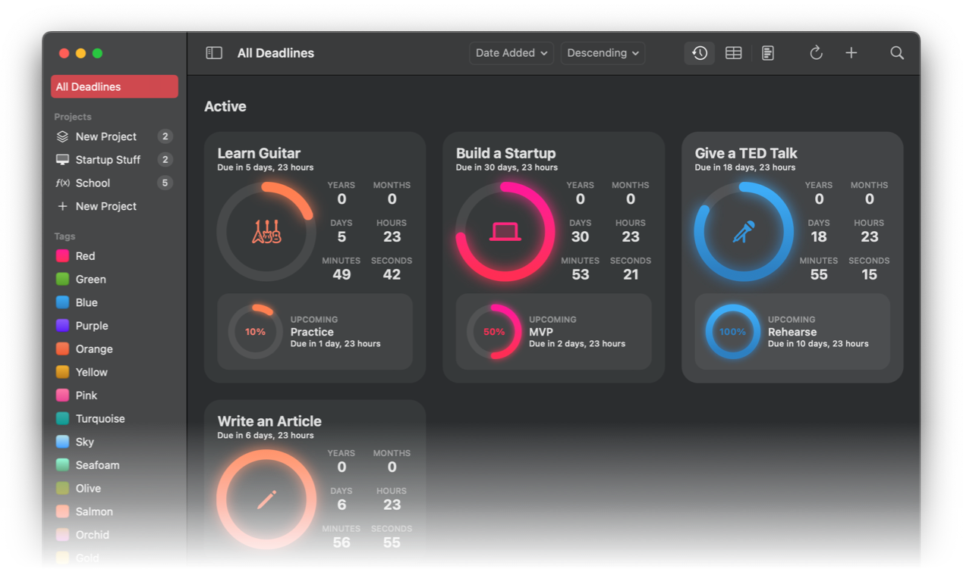Open search with the magnifying glass icon

(897, 52)
